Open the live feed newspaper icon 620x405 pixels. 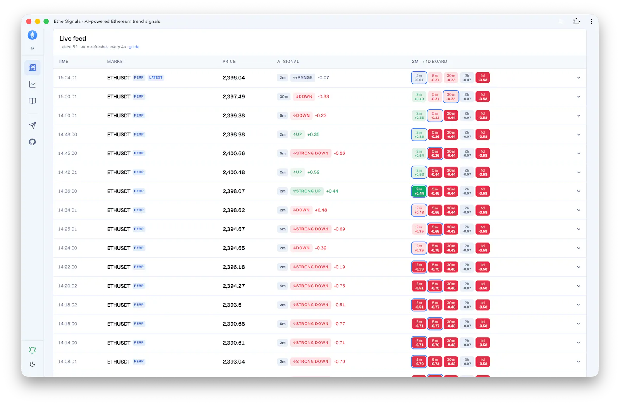33,68
